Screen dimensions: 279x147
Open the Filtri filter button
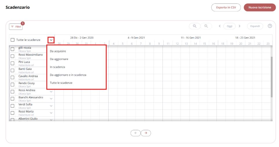(x=16, y=27)
